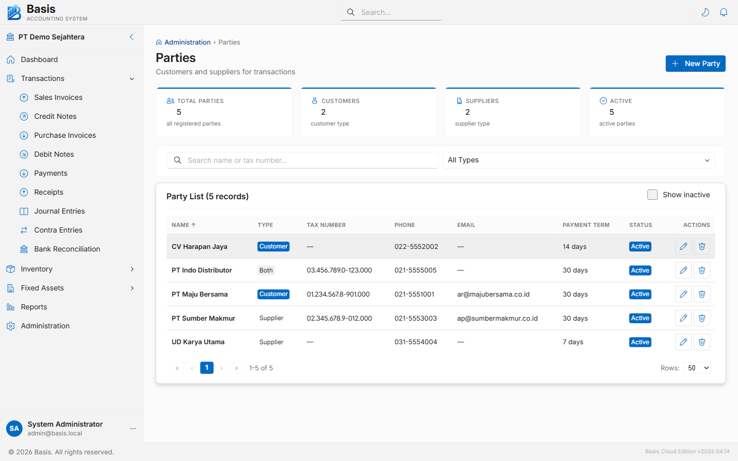Image resolution: width=738 pixels, height=461 pixels.
Task: Open notifications bell icon
Action: coord(724,12)
